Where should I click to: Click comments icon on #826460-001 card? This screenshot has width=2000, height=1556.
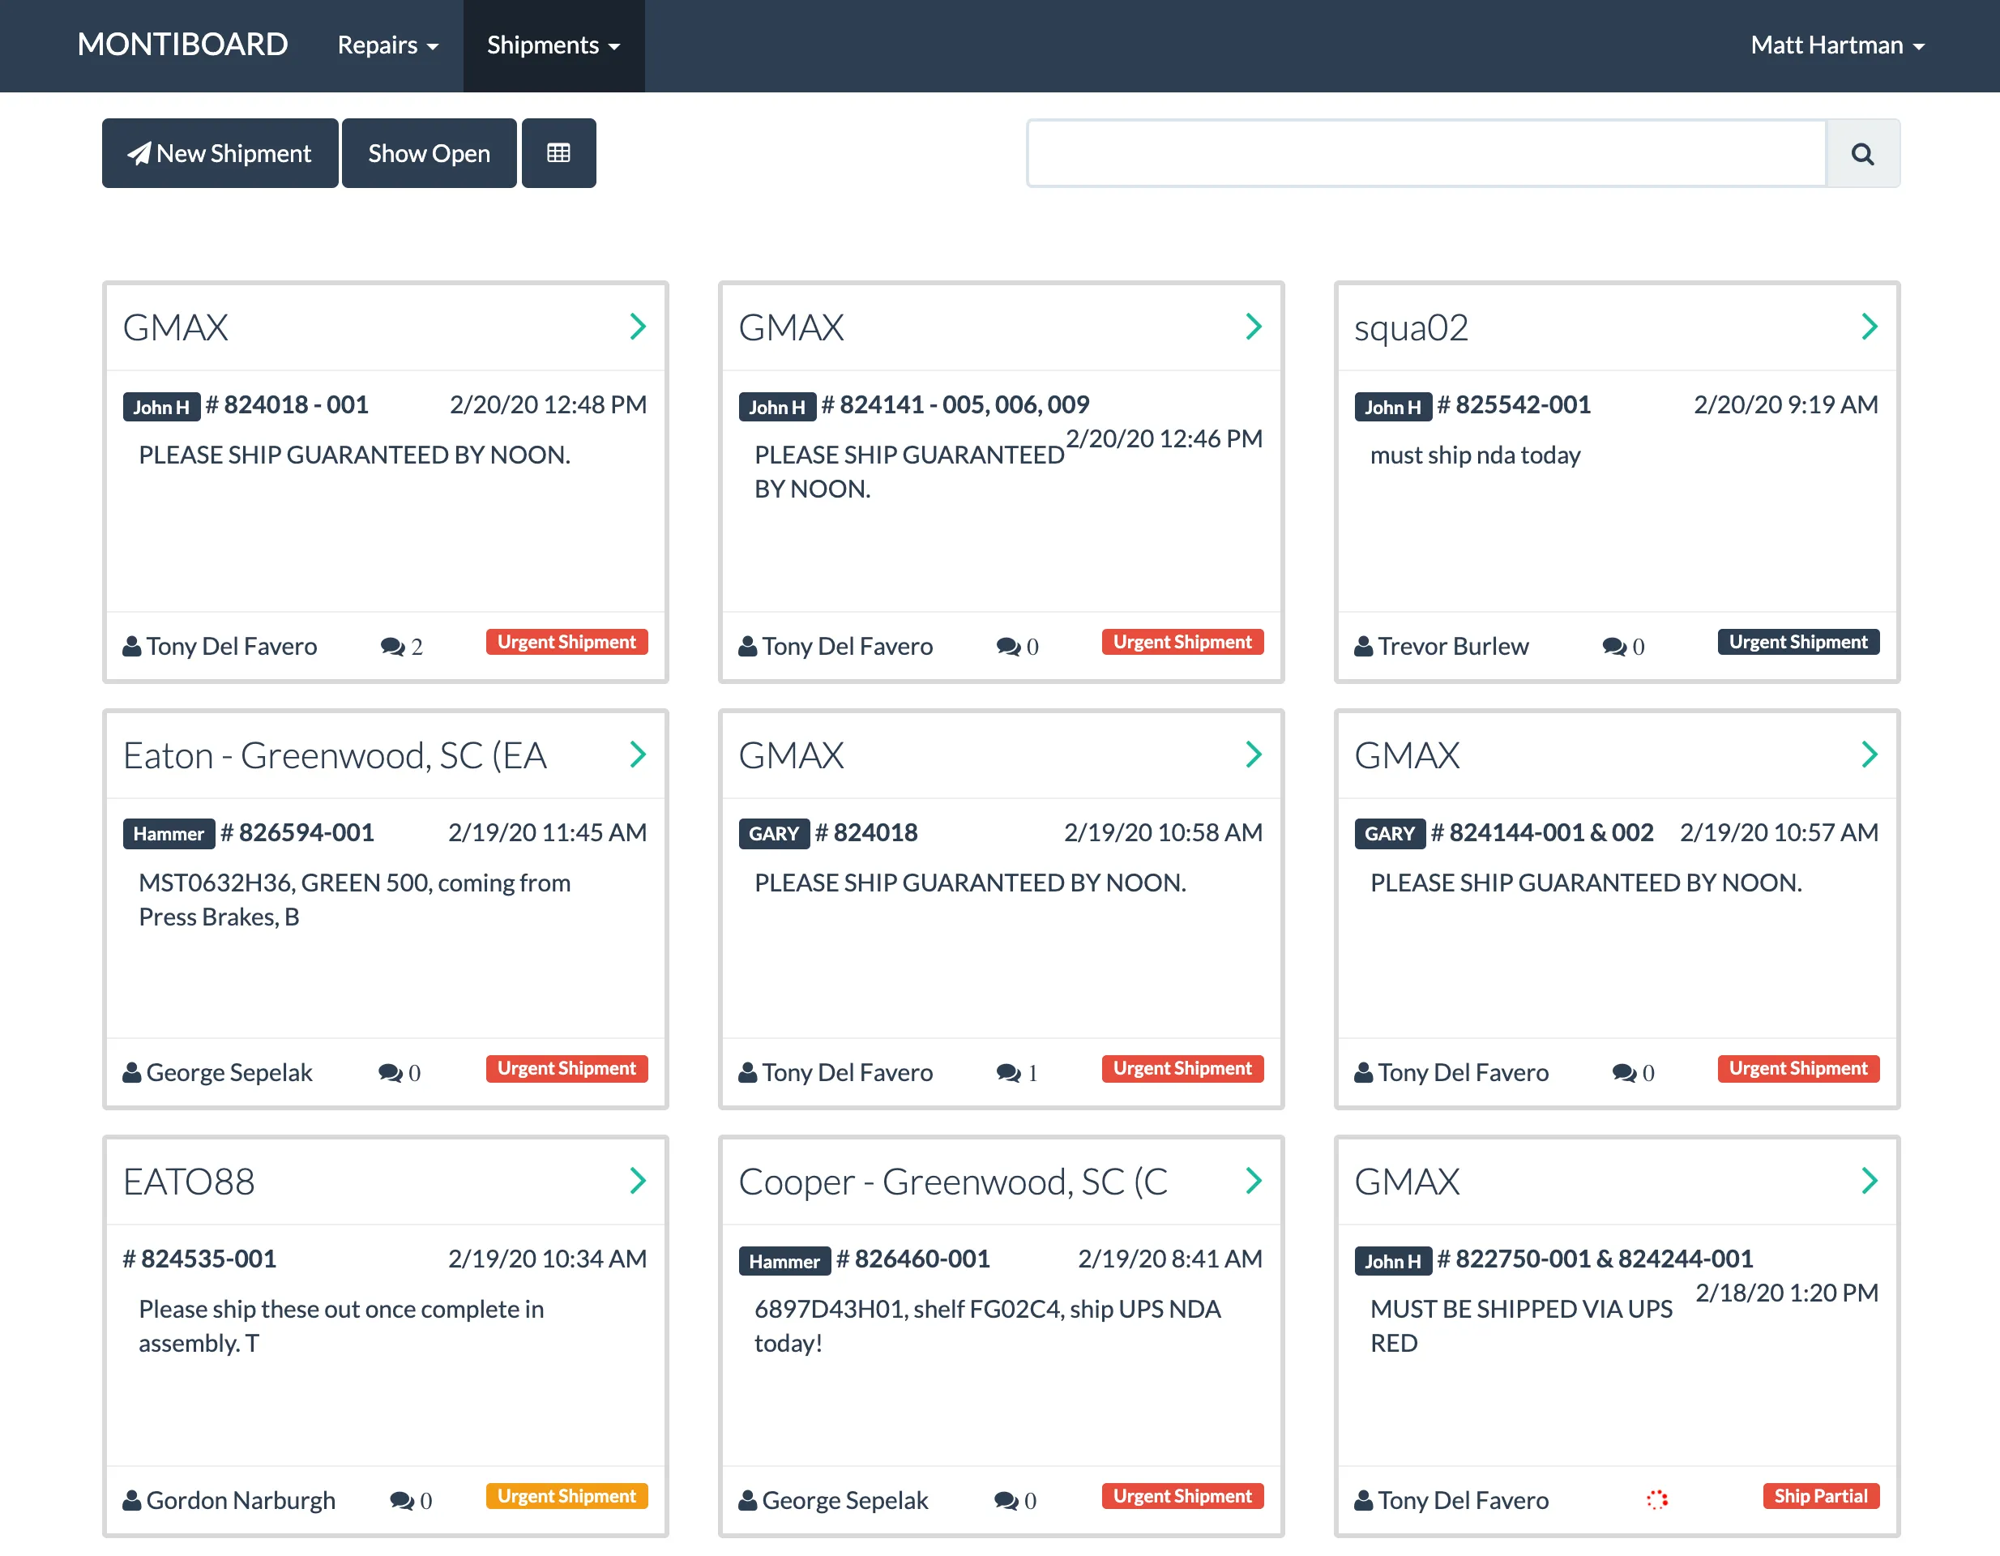(1006, 1500)
